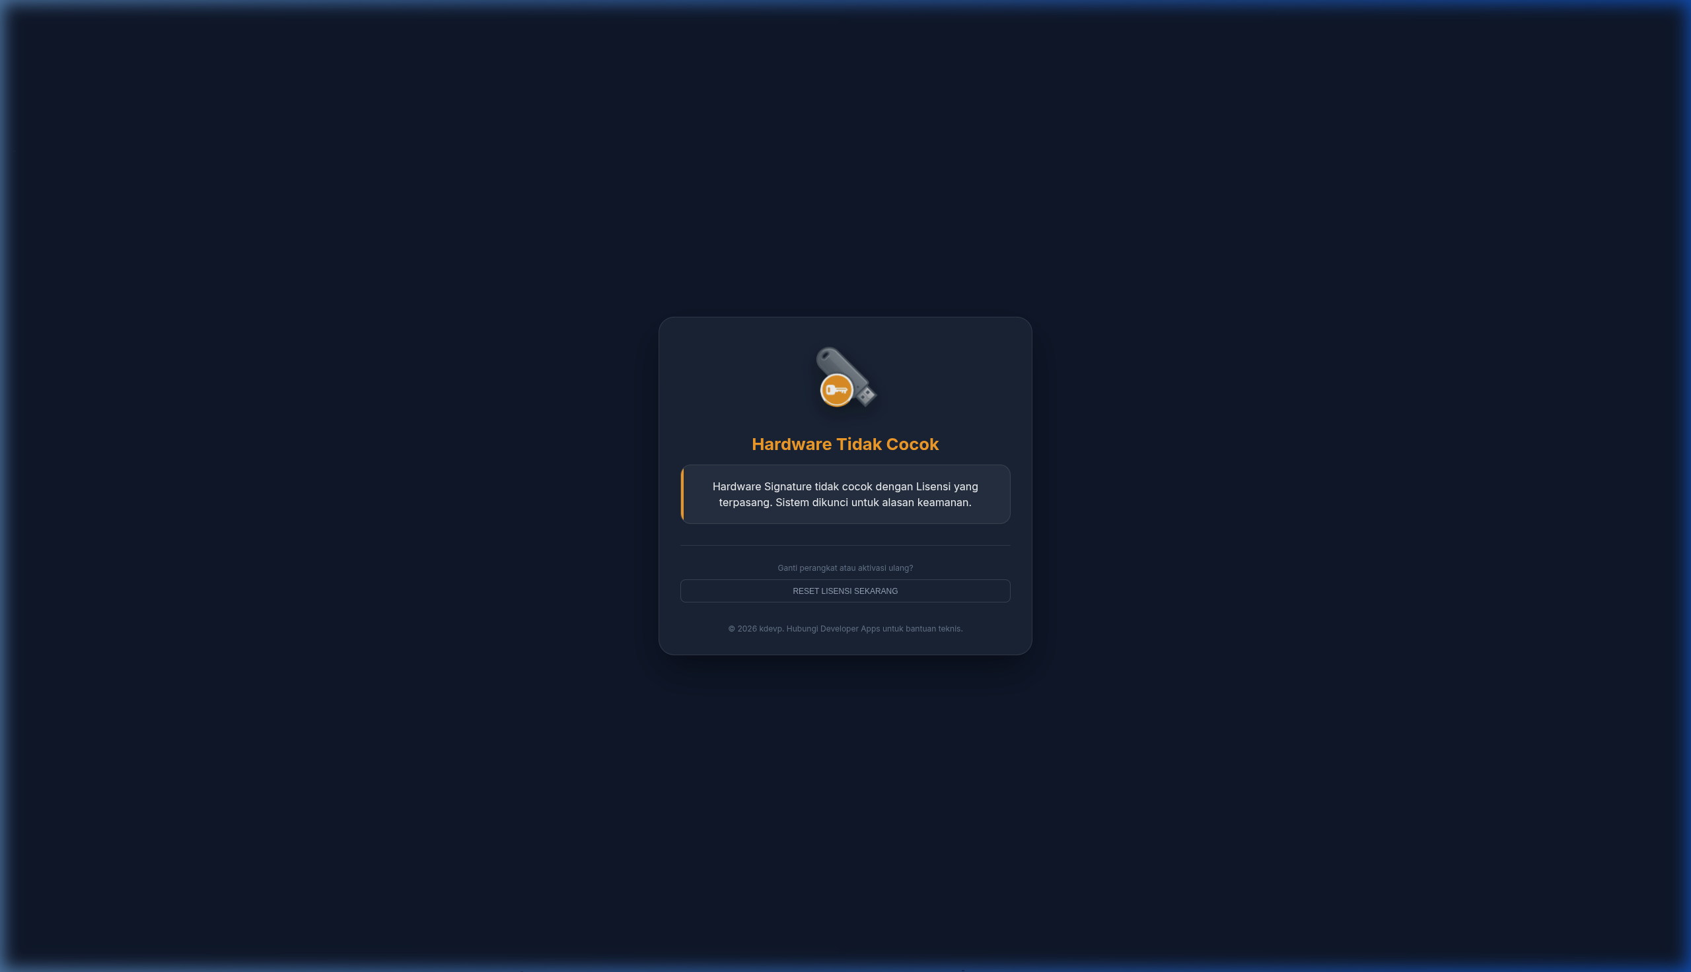Click the "2026" year in the footer
The width and height of the screenshot is (1691, 972).
pyautogui.click(x=747, y=629)
